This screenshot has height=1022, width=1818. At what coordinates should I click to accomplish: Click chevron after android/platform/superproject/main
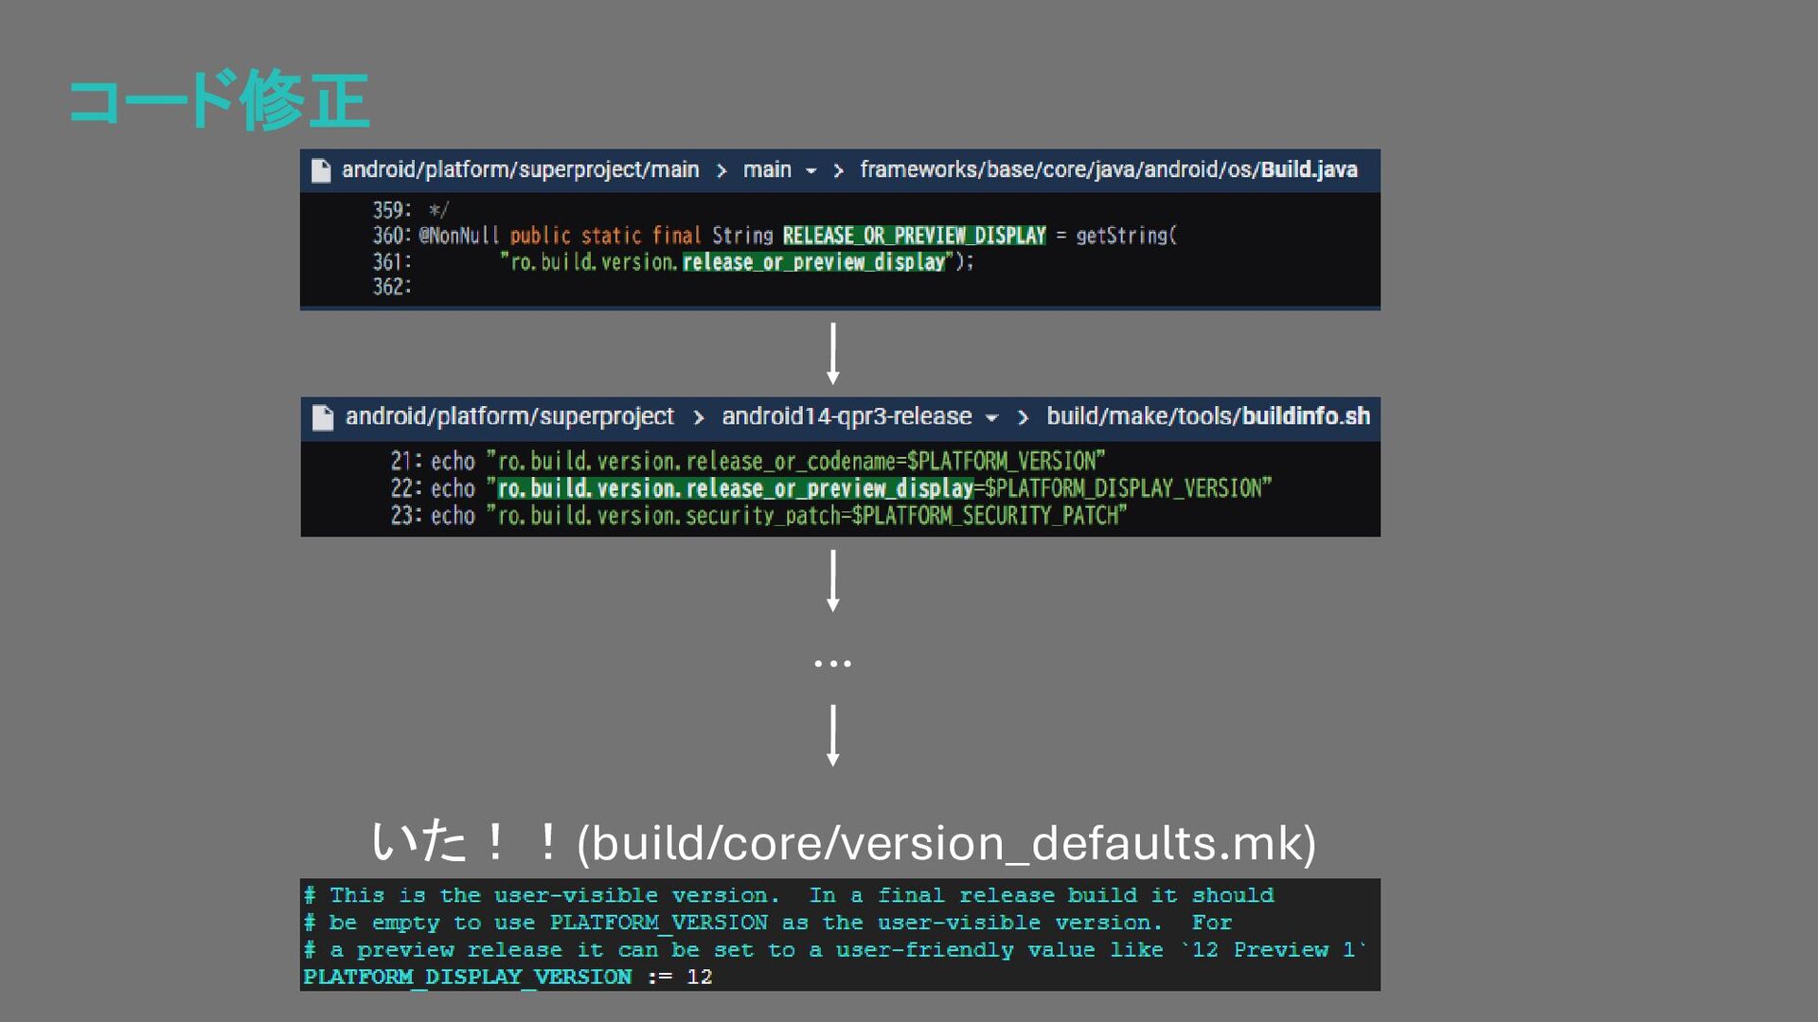tap(722, 171)
